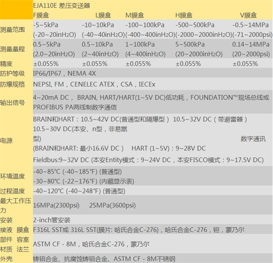The height and width of the screenshot is (263, 273).
Task: Click ±0.055% under the F膜盒 column
Action: tap(46, 64)
